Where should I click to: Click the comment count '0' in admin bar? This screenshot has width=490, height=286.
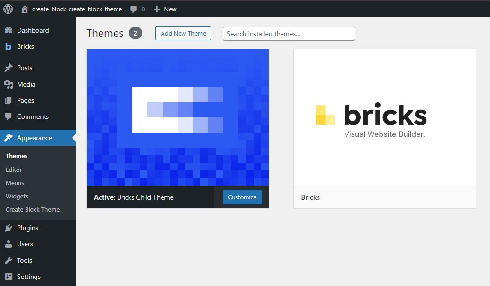point(143,9)
